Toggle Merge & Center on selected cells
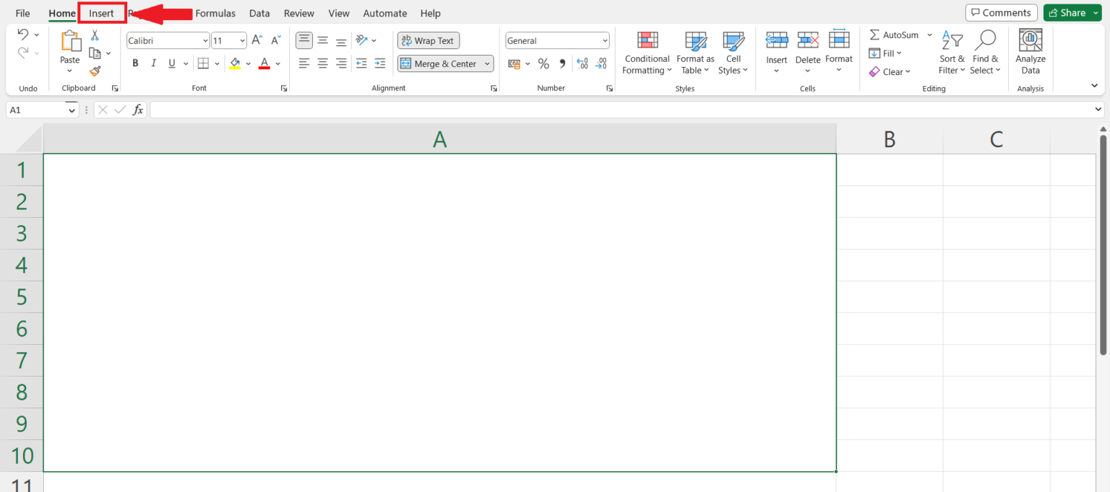This screenshot has height=492, width=1110. [x=439, y=63]
